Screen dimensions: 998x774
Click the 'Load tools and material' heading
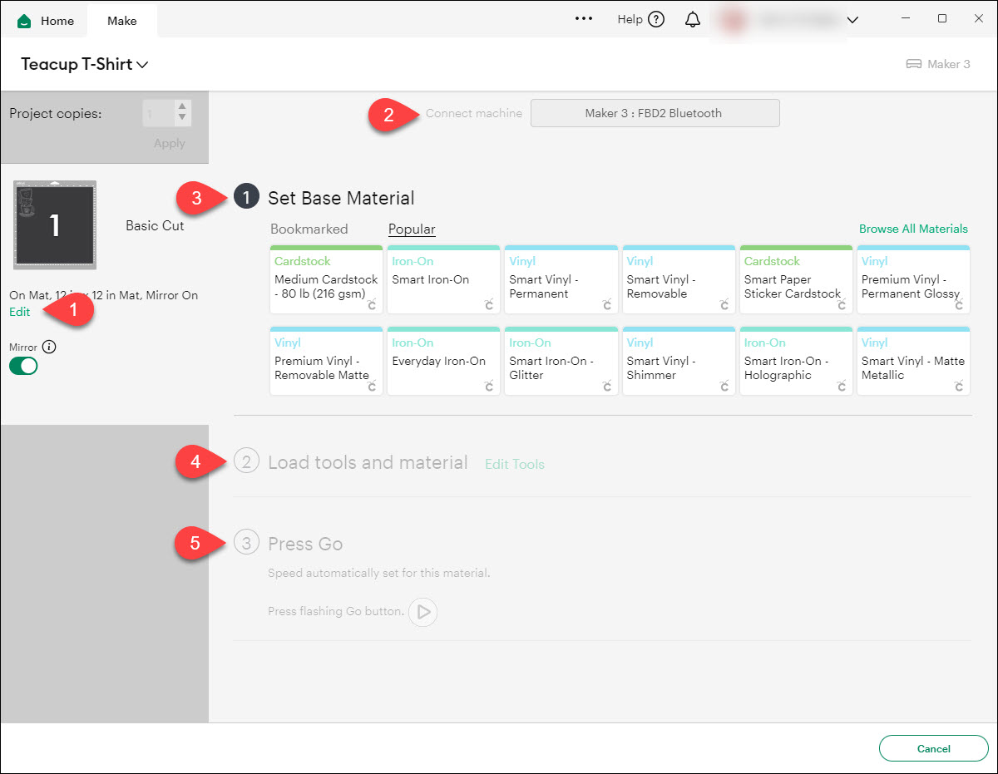368,462
